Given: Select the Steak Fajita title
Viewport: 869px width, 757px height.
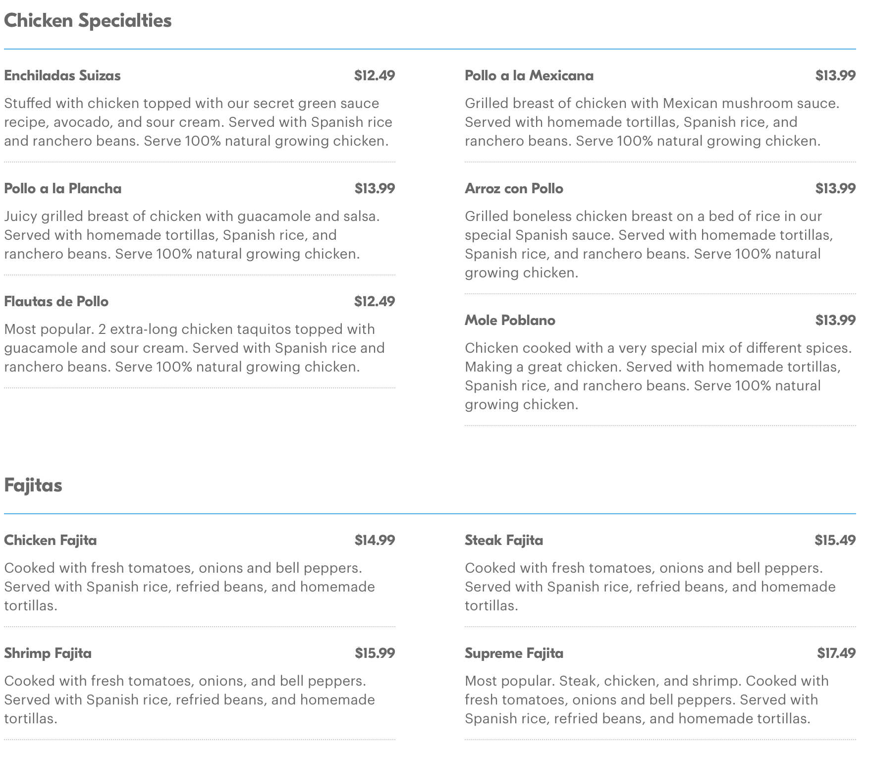Looking at the screenshot, I should tap(503, 540).
